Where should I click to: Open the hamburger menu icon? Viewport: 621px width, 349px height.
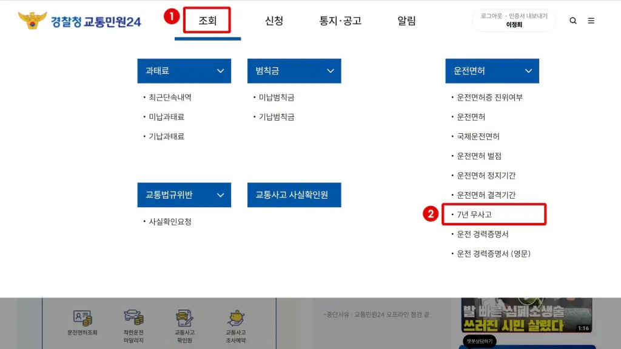(591, 21)
